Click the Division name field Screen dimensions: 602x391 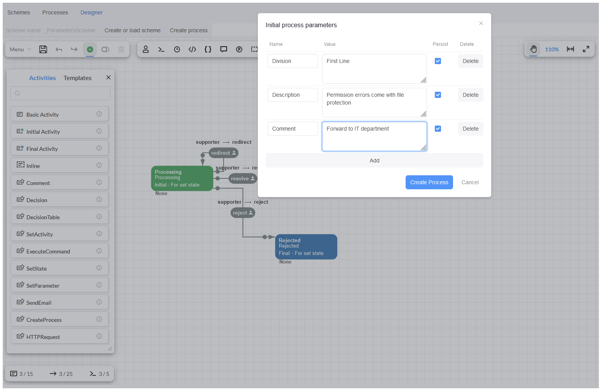(293, 61)
